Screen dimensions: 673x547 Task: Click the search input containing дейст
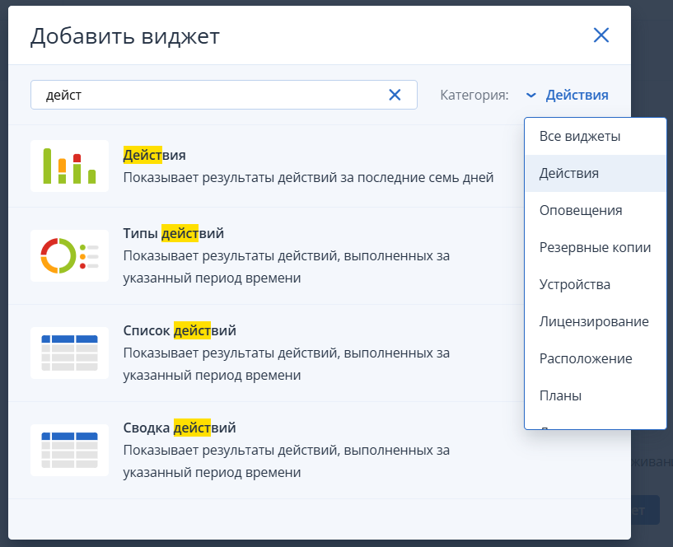[x=223, y=95]
